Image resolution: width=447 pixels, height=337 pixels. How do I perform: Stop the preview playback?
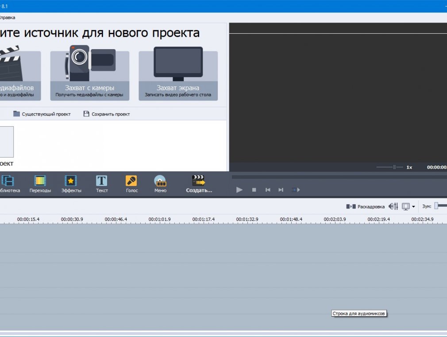pyautogui.click(x=254, y=190)
